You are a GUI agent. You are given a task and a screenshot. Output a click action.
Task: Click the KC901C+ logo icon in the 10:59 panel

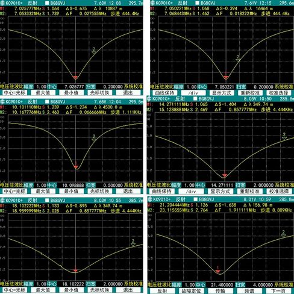150,199
